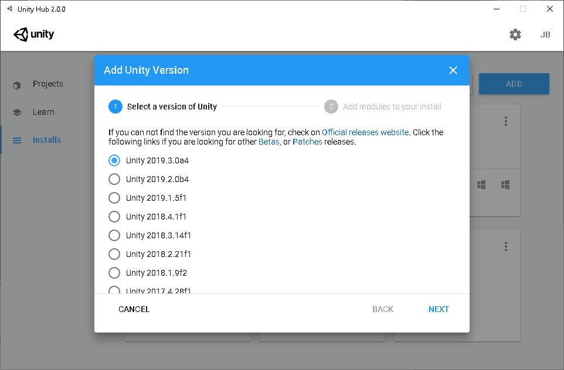Follow the Betas link
Screen dimensions: 564x370
pos(269,142)
